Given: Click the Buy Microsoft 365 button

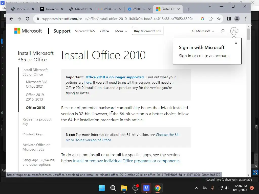Looking at the screenshot, I should coord(147,31).
